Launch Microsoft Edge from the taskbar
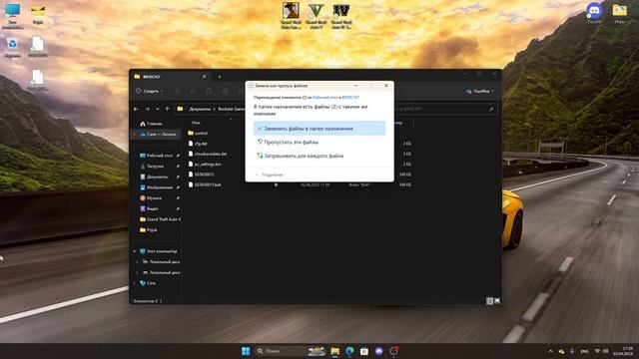This screenshot has height=359, width=639. [x=349, y=351]
